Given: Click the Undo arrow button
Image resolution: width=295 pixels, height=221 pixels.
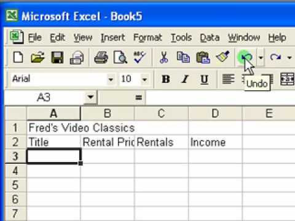Looking at the screenshot, I should click(246, 57).
